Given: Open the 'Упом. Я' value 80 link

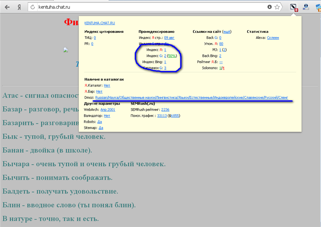Looking at the screenshot, I should (x=221, y=44).
